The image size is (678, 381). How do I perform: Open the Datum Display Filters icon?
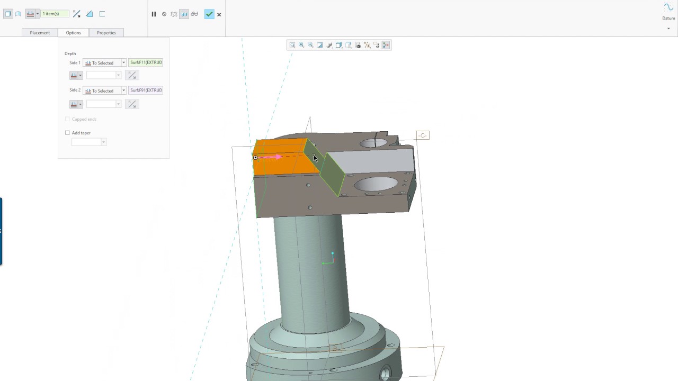point(367,45)
